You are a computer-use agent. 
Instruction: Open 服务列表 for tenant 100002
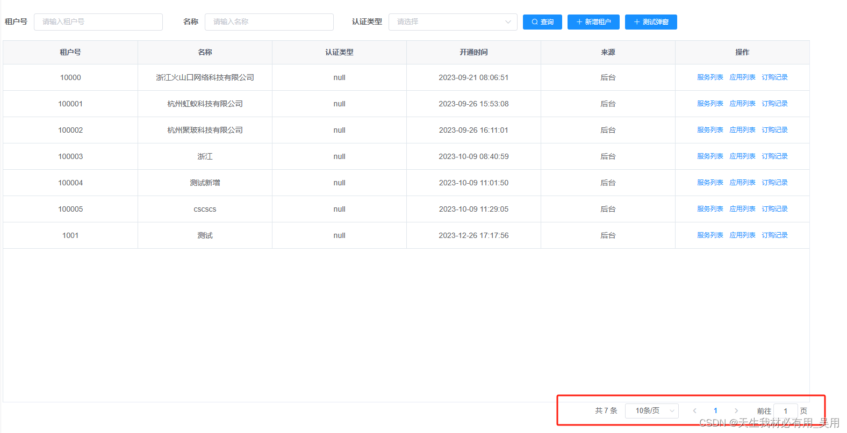pos(710,130)
